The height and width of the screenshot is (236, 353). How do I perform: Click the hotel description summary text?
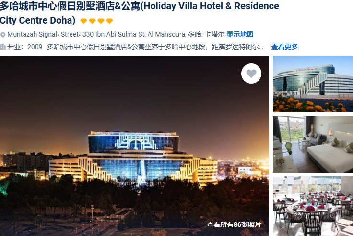point(155,47)
